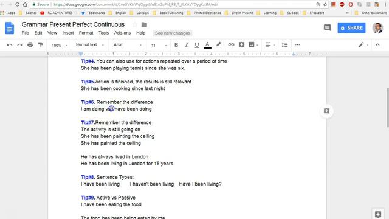Click the left indent marker on ruler
The image size is (389, 219).
pyautogui.click(x=81, y=54)
